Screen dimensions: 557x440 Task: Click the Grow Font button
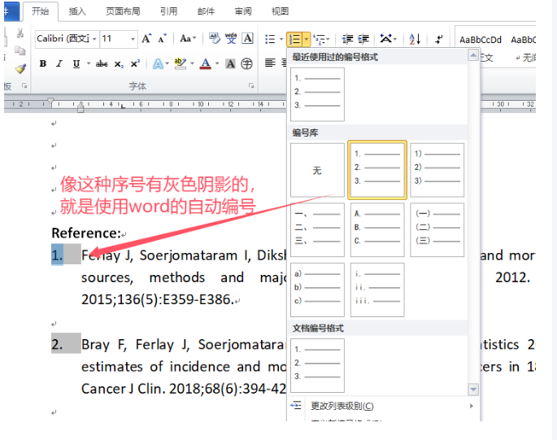point(146,38)
